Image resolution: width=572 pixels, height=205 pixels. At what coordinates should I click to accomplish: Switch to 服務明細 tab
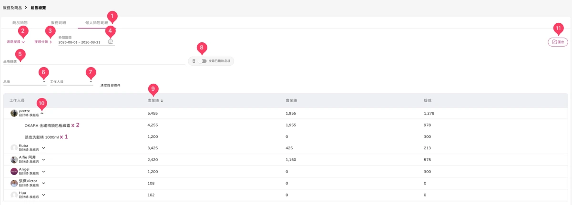point(58,22)
